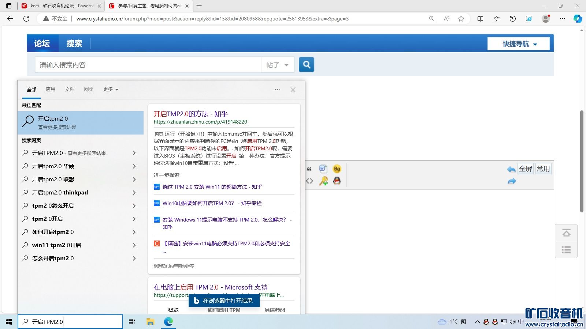Launch the Copilot sidebar icon
586x329 pixels.
tap(578, 19)
